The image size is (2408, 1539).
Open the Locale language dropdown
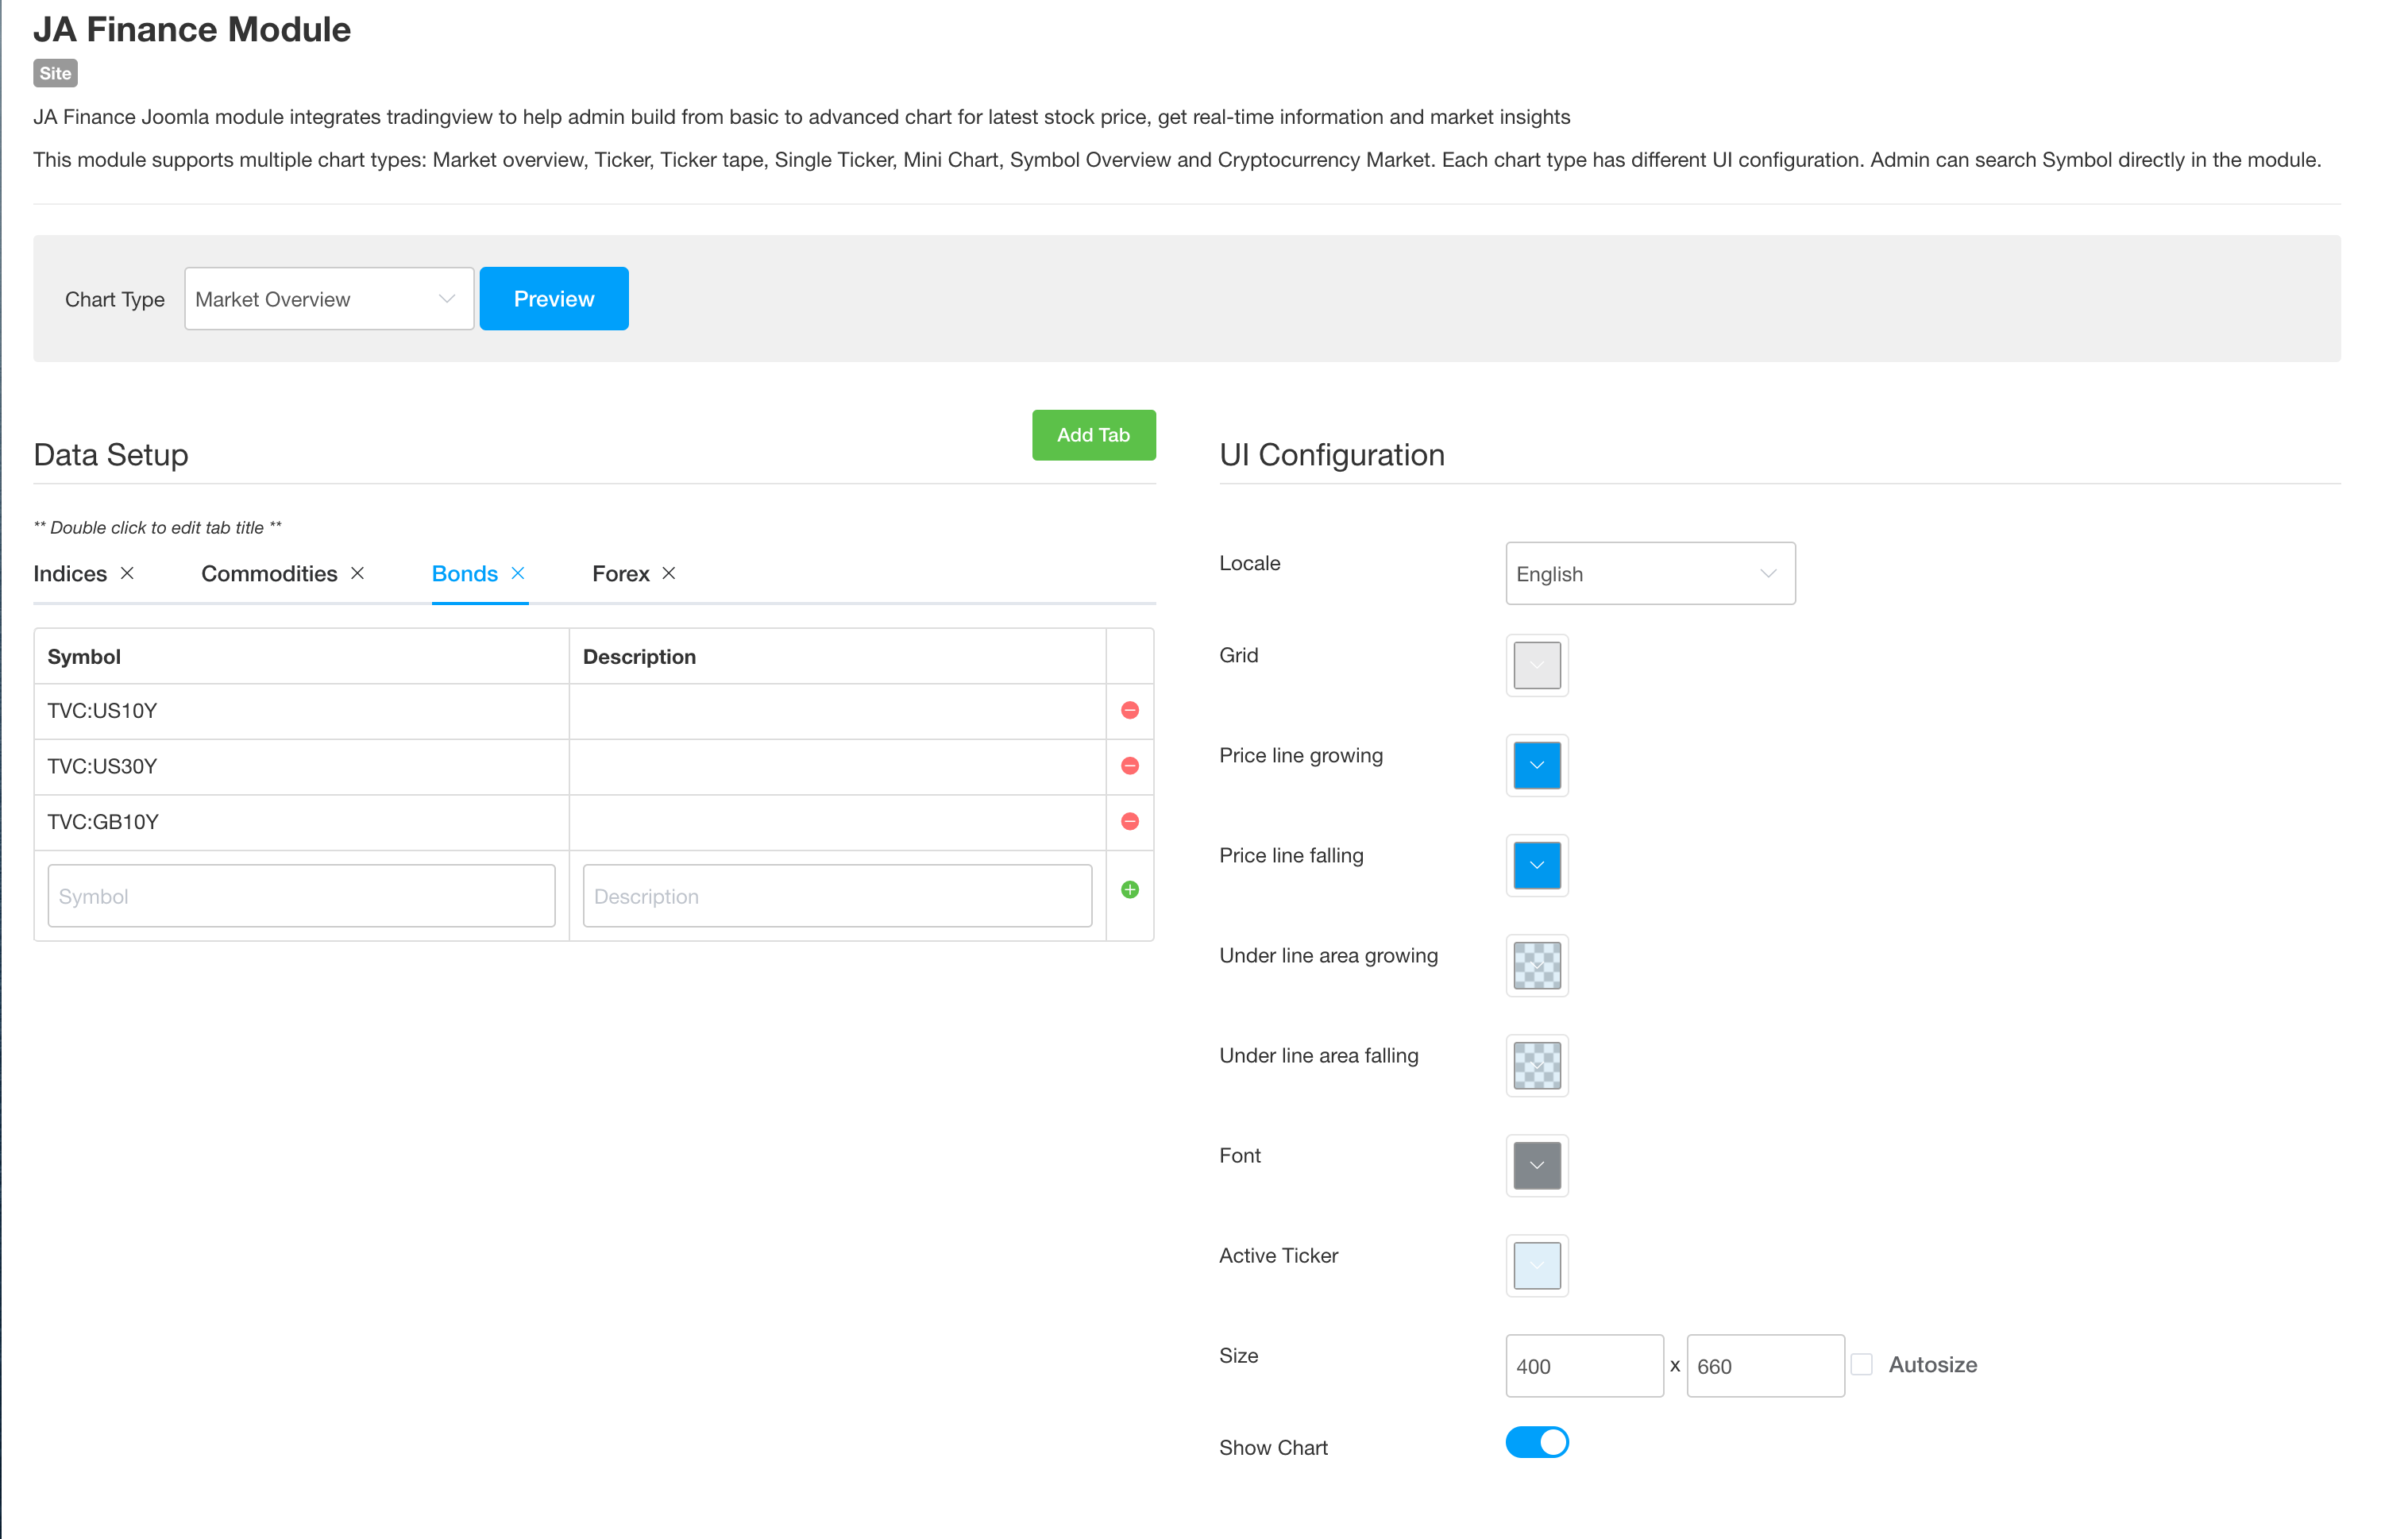pos(1649,574)
